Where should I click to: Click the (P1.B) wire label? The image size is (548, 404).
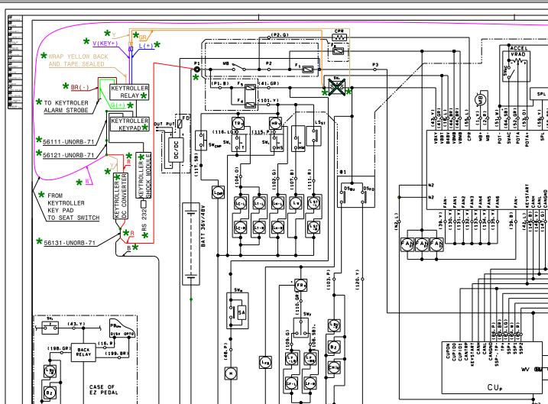(x=220, y=84)
